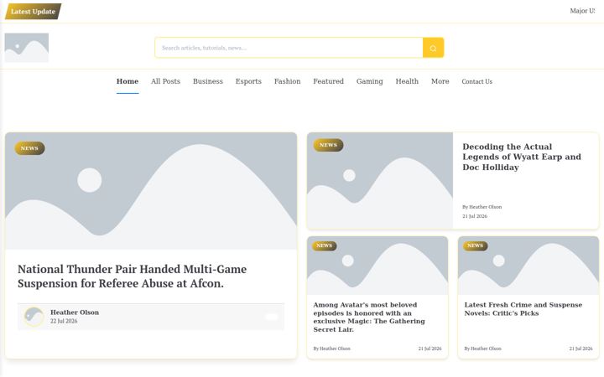Image resolution: width=604 pixels, height=377 pixels.
Task: Open the Esports category
Action: (x=248, y=81)
